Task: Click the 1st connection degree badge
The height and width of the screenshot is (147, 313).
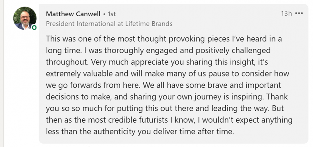Action: point(112,14)
